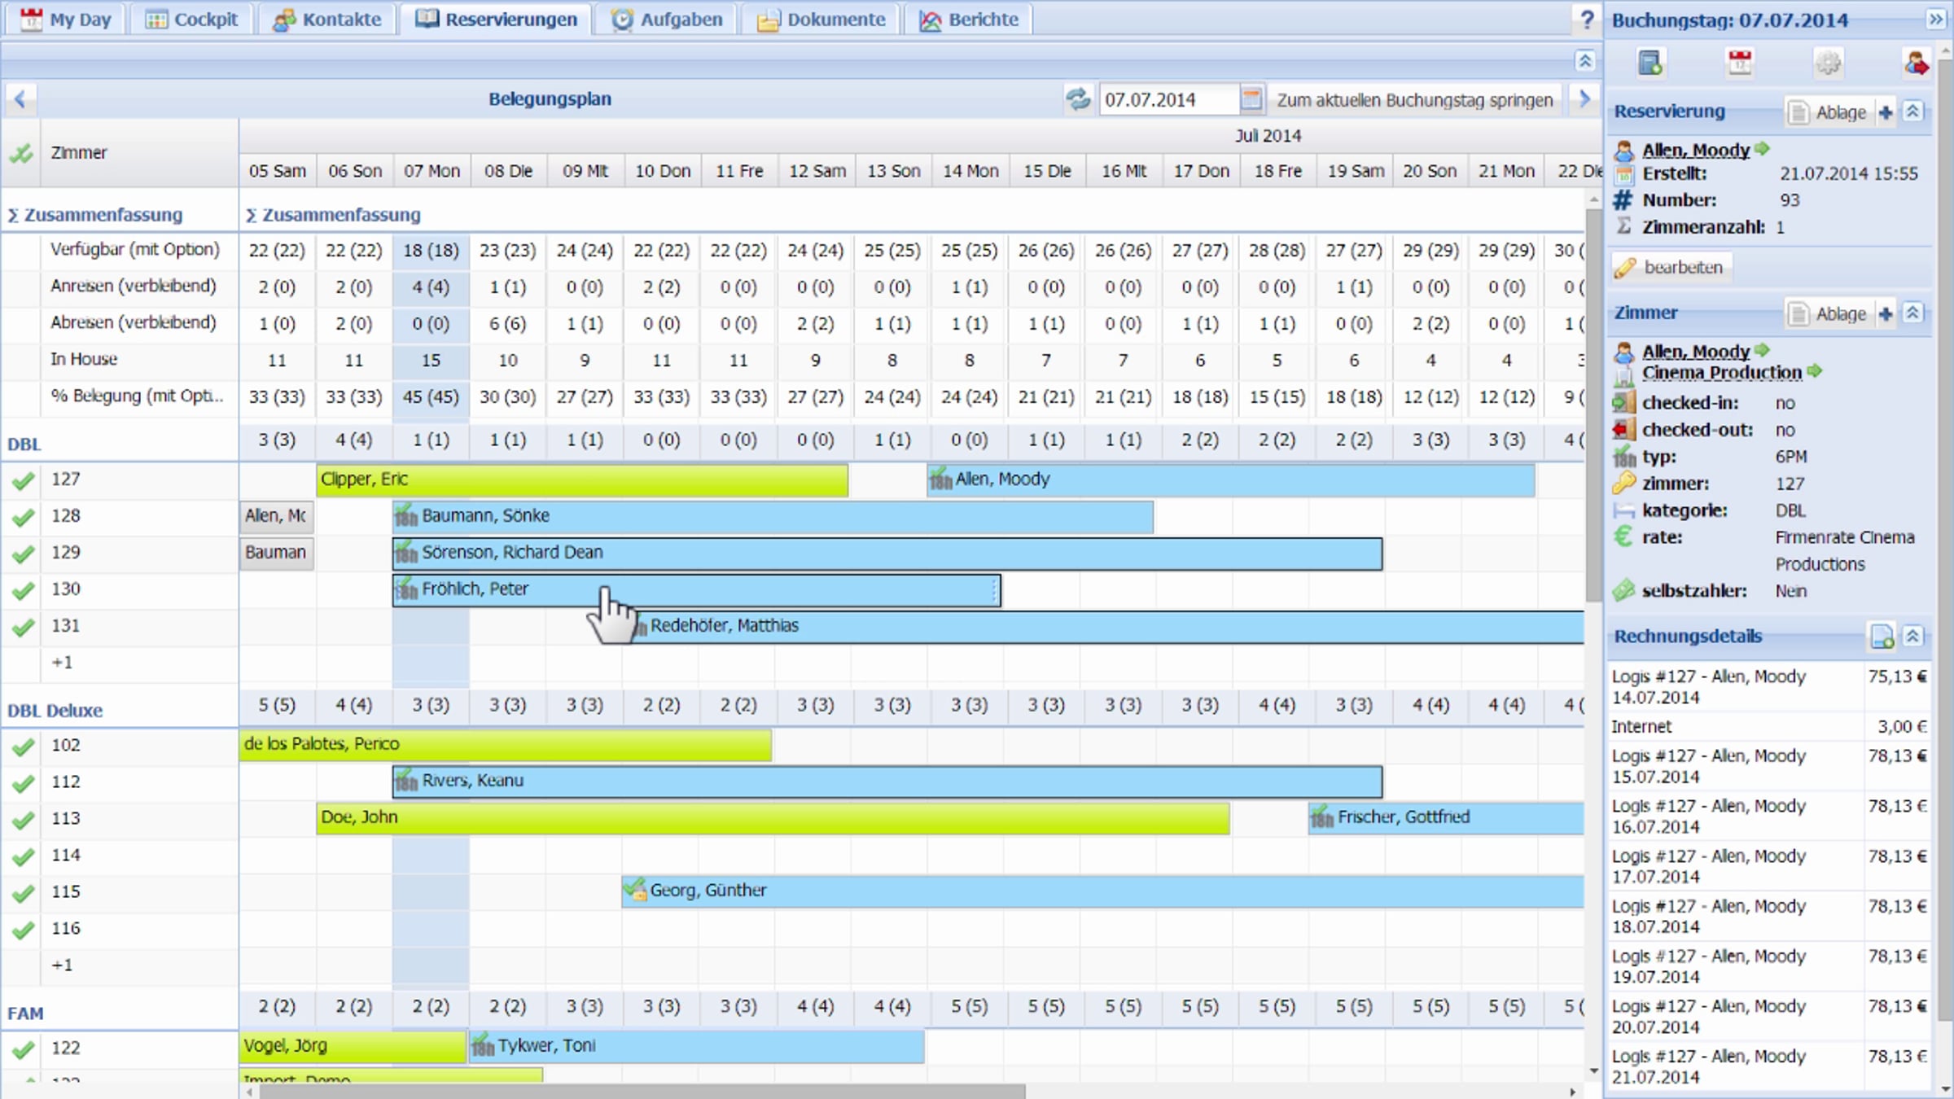Collapse the Rechnungsdetails section
The width and height of the screenshot is (1954, 1099).
1912,636
